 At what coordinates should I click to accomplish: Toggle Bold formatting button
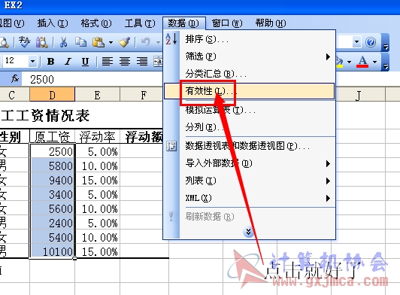coord(51,61)
